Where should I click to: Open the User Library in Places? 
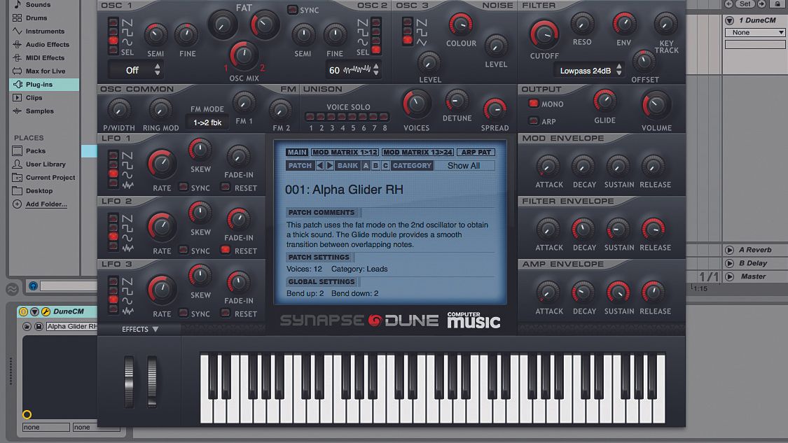tap(43, 164)
